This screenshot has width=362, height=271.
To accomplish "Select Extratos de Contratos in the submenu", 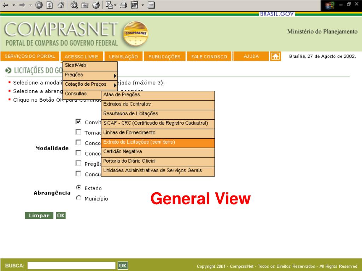I will (158, 105).
